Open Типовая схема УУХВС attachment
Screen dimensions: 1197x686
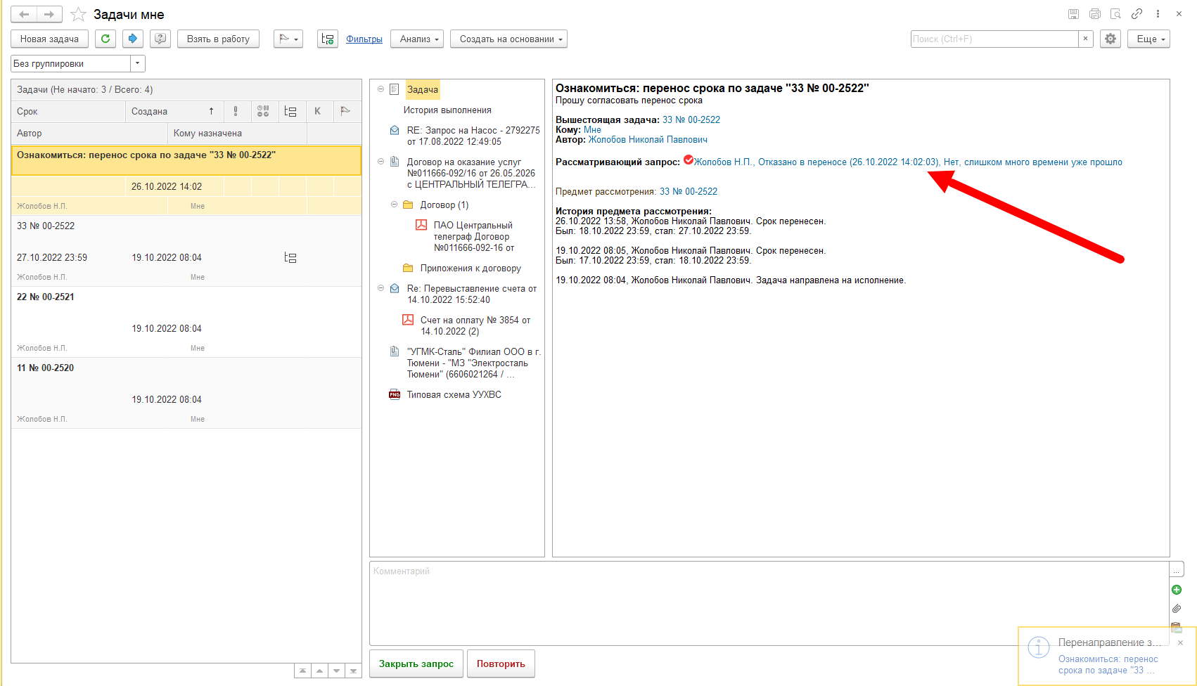454,394
